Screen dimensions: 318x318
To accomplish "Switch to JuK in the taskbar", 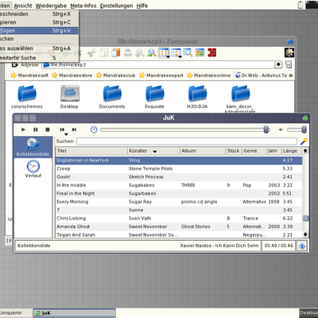I will point(75,313).
